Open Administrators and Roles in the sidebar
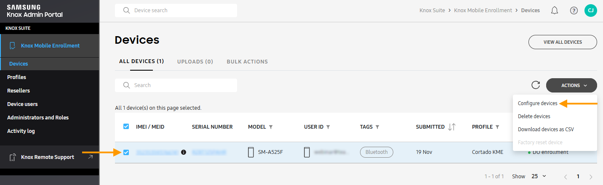This screenshot has width=603, height=185. pos(38,118)
